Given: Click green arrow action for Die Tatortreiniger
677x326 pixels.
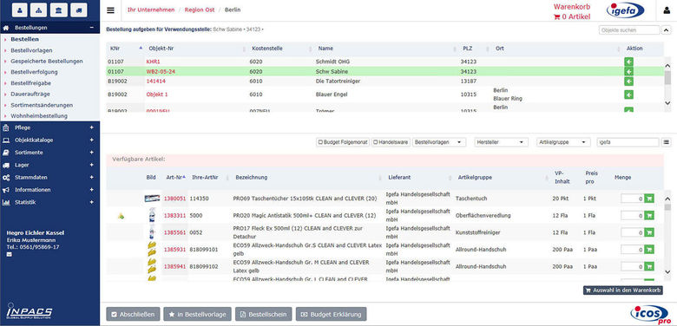Looking at the screenshot, I should point(628,81).
